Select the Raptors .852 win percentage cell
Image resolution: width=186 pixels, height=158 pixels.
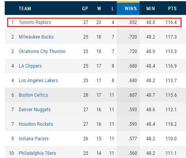[x=133, y=22]
